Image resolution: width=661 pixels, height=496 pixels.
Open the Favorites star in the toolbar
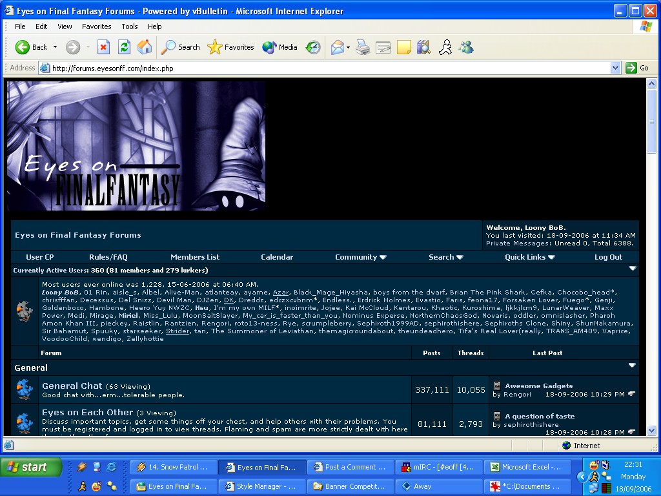pyautogui.click(x=230, y=47)
